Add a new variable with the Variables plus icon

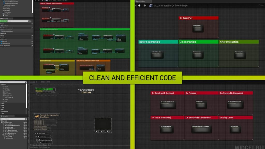(32, 38)
